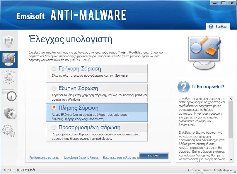Close the Anti-Malware window
Viewport: 237px width, 174px height.
coord(232,3)
